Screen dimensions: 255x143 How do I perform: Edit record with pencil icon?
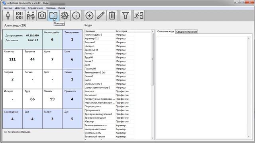101,15
